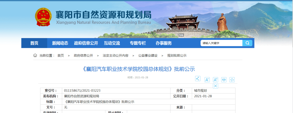Click the keyword search input field
Image resolution: width=293 pixels, height=113 pixels.
click(x=222, y=43)
